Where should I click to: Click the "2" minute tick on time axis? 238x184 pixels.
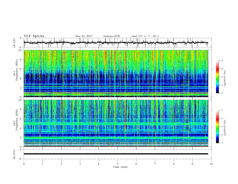pyautogui.click(x=61, y=164)
